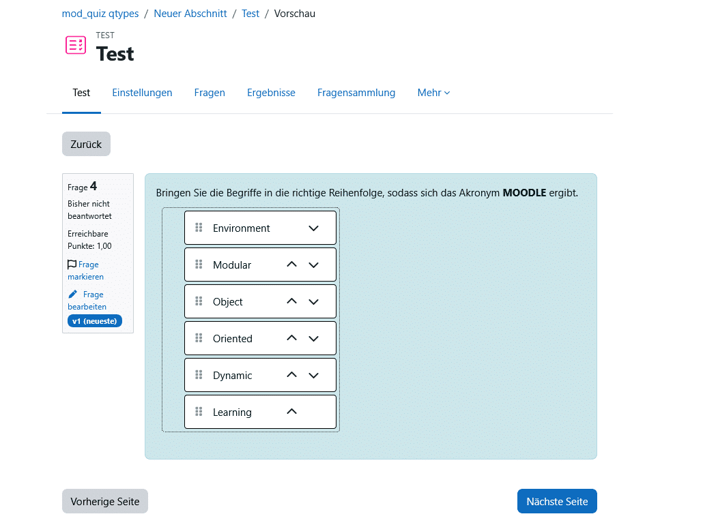Move Dynamic up with the arrow

point(292,375)
